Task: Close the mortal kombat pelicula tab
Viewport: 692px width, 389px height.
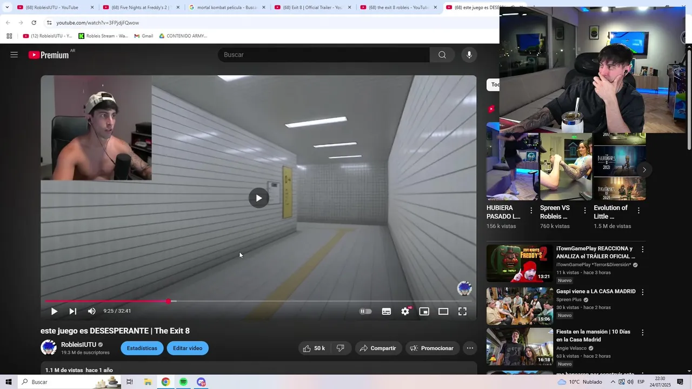Action: click(x=264, y=8)
